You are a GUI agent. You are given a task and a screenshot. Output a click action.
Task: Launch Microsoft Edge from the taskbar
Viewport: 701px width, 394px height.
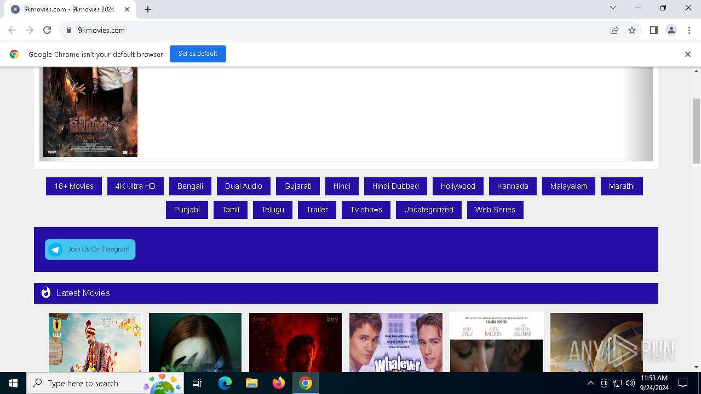[225, 383]
